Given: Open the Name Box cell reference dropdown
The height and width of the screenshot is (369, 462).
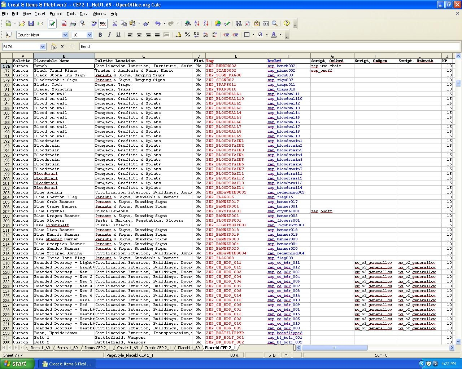Looking at the screenshot, I should pos(43,47).
